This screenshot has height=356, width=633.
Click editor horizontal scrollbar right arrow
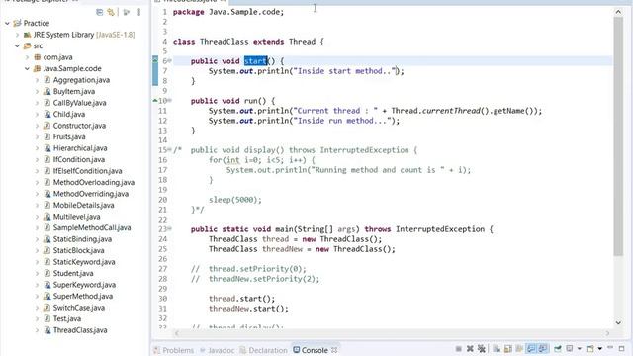607,333
